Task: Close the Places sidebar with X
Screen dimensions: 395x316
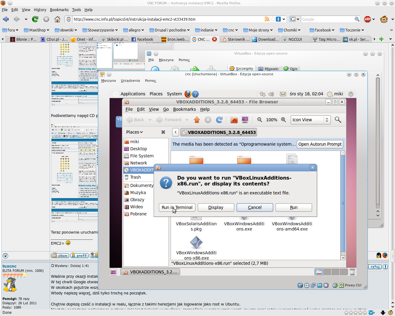Action: pos(163,132)
